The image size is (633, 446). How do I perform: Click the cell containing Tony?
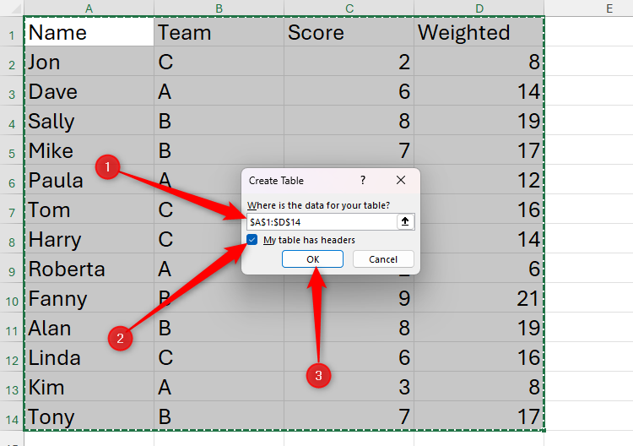pyautogui.click(x=89, y=417)
